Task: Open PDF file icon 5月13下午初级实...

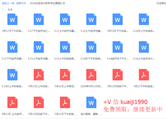Action: 144,75
